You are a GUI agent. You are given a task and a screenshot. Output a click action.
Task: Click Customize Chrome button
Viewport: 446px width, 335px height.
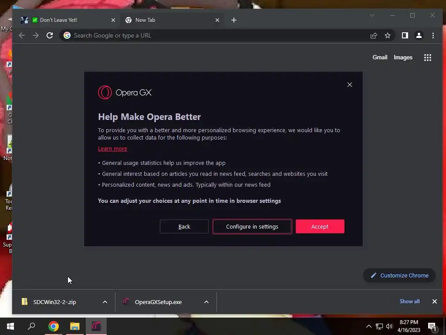399,276
